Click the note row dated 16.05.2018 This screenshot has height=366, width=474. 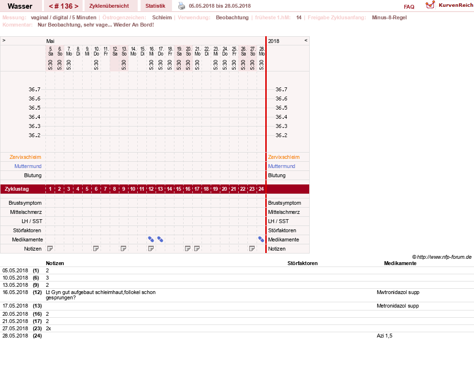pos(237,295)
